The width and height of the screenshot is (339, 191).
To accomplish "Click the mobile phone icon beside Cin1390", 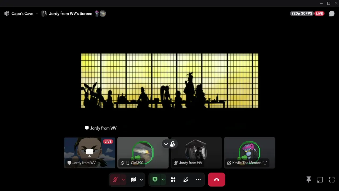I will pyautogui.click(x=128, y=163).
